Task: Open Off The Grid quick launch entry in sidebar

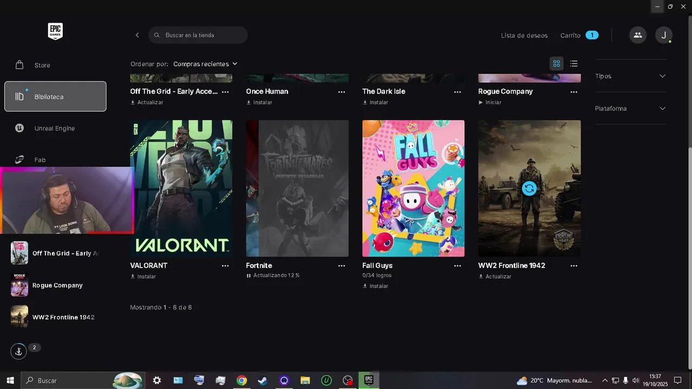Action: pyautogui.click(x=55, y=253)
